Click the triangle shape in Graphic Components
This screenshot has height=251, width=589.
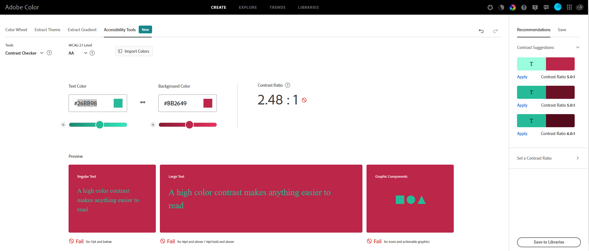pyautogui.click(x=422, y=200)
